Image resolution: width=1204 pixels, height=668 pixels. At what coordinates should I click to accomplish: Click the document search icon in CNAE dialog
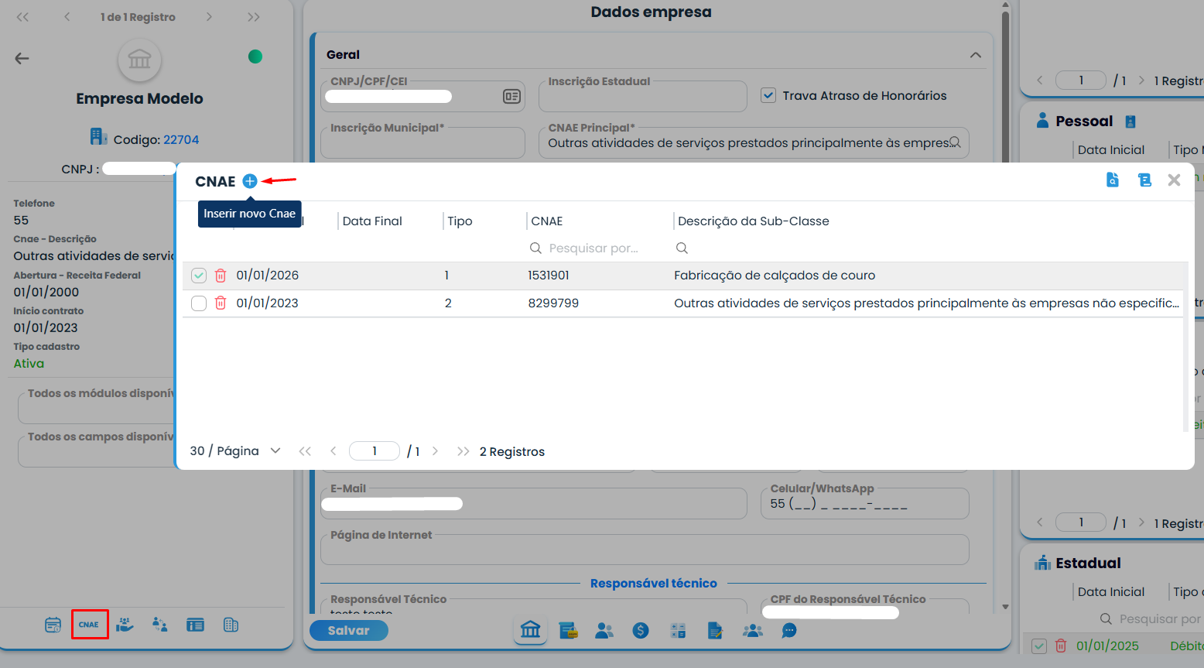1113,180
